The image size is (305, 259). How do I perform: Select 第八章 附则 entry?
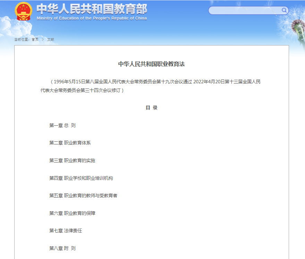click(x=62, y=248)
